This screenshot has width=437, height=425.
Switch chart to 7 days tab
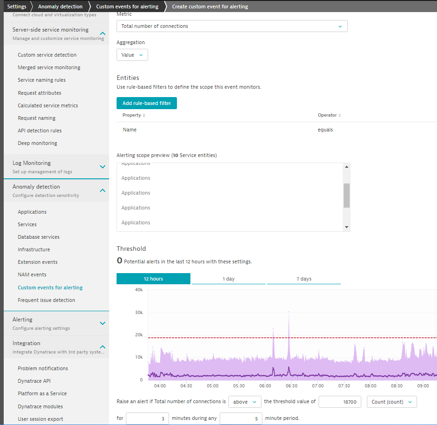pos(303,279)
